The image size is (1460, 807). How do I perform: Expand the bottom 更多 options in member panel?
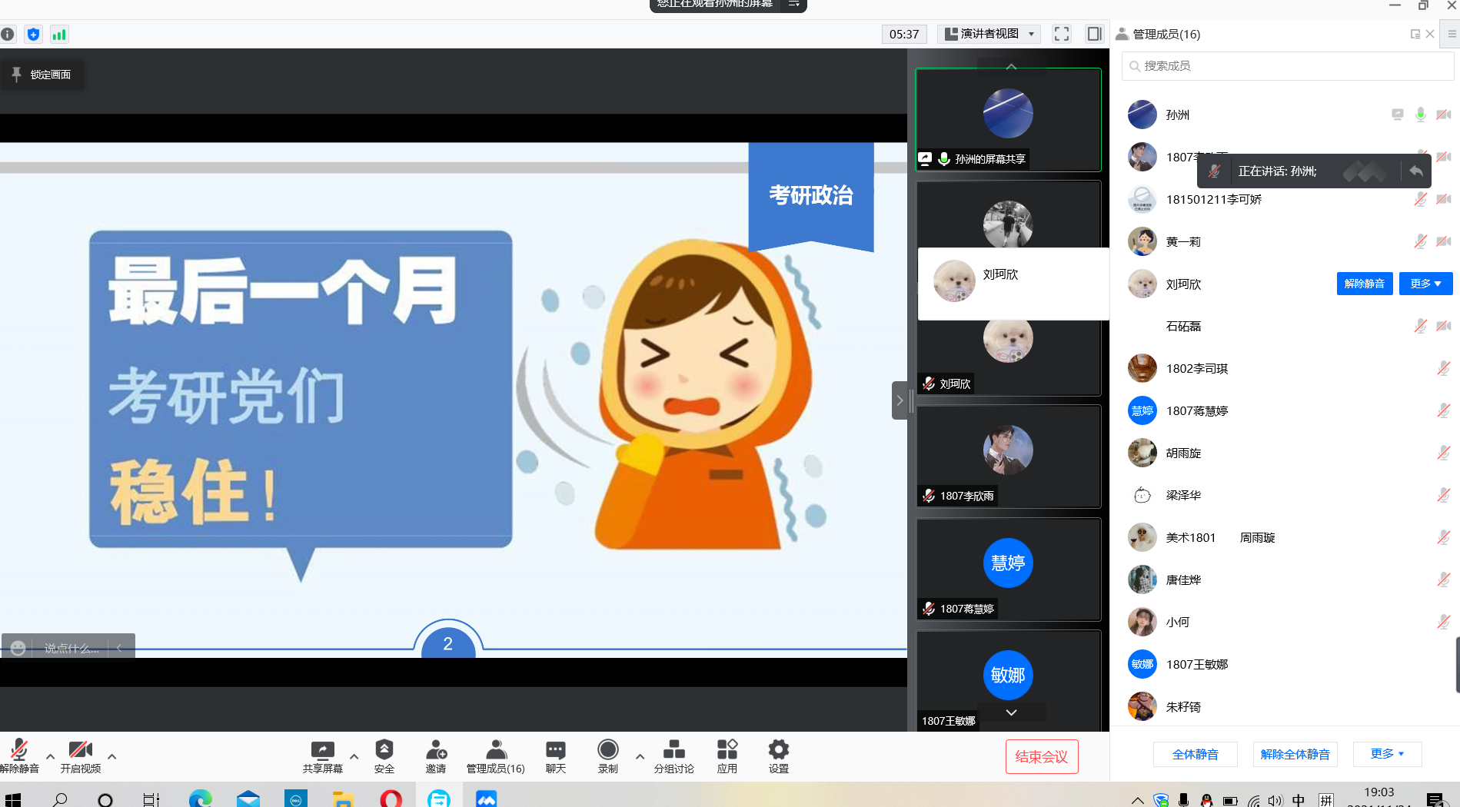point(1387,754)
